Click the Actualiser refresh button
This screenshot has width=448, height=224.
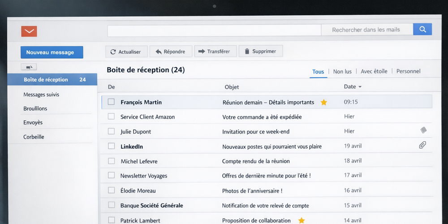tap(125, 52)
